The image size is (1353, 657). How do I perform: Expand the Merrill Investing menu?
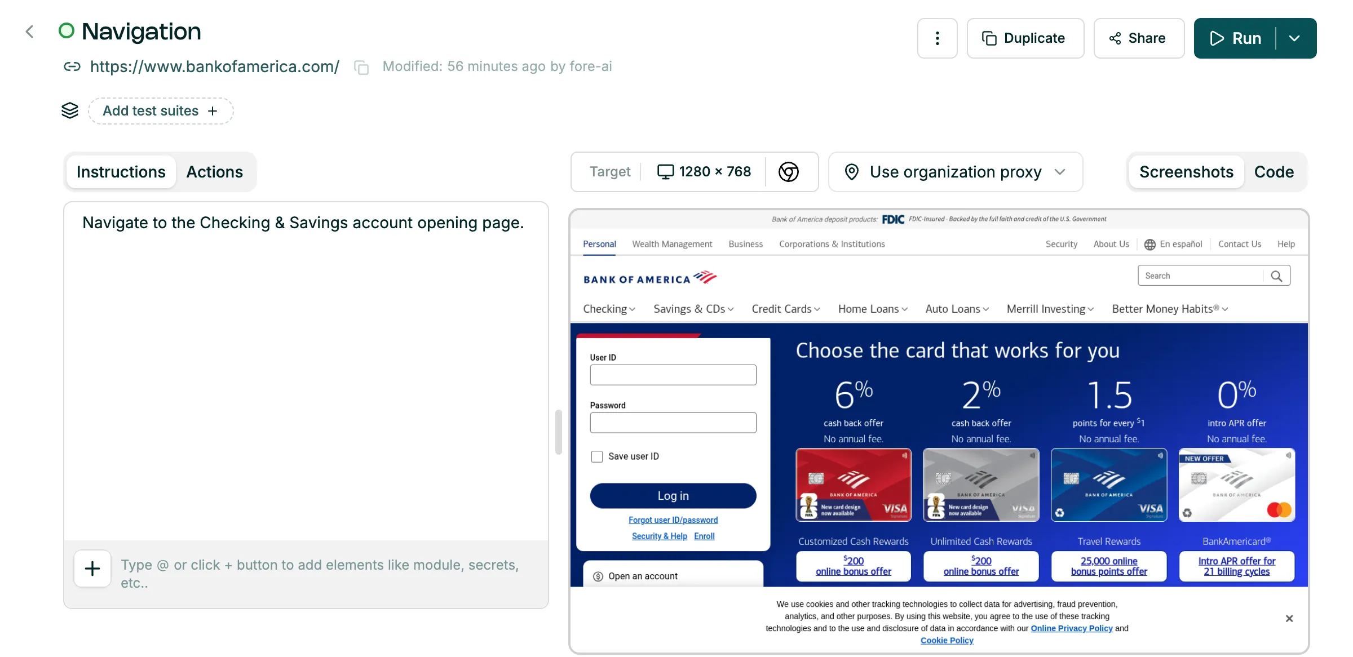(x=1050, y=309)
